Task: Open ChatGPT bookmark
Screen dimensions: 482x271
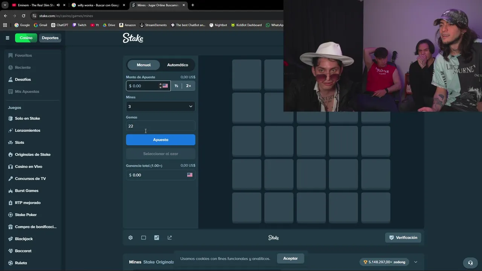Action: pos(60,25)
